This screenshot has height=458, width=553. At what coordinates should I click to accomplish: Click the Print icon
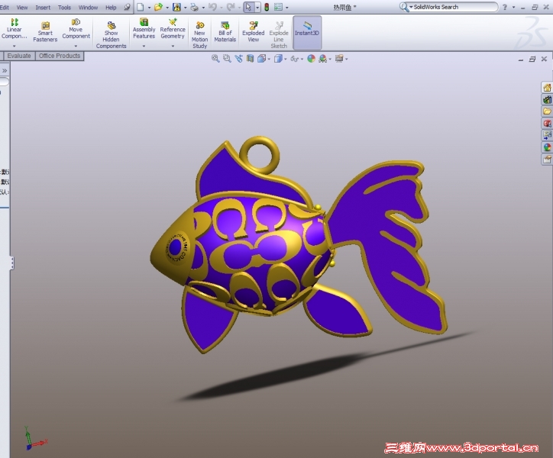[194, 7]
